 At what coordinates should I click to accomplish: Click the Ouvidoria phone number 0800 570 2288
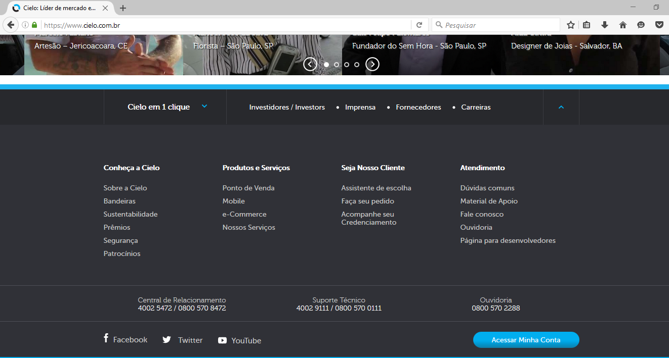pos(496,308)
